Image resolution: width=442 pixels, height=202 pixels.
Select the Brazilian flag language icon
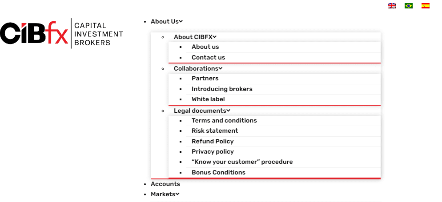[x=409, y=6]
